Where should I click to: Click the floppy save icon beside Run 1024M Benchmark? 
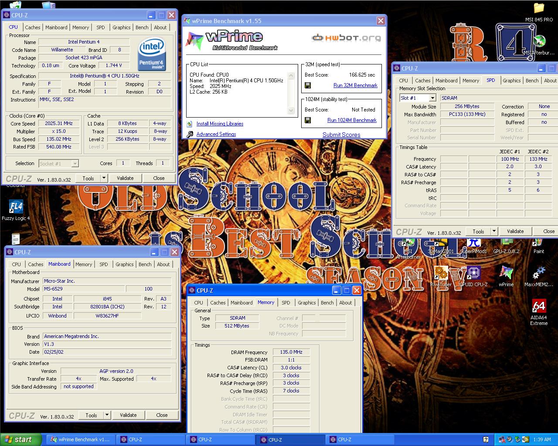pos(308,120)
